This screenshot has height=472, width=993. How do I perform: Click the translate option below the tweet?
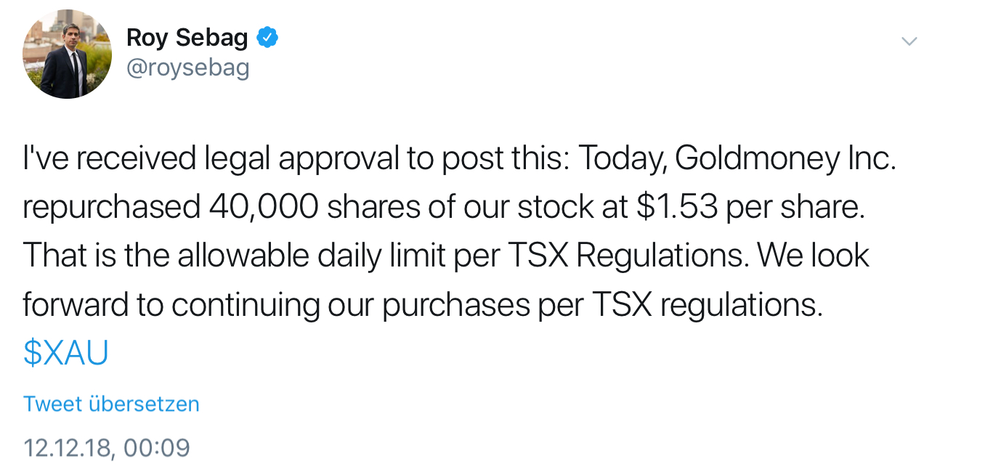click(110, 404)
